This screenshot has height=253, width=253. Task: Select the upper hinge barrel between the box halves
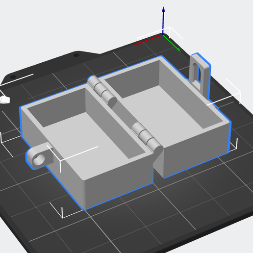pyautogui.click(x=102, y=92)
